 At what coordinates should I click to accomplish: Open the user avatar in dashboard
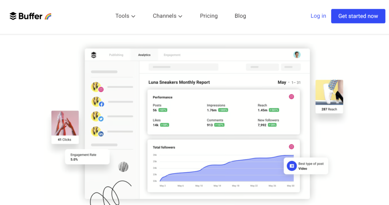[x=297, y=55]
